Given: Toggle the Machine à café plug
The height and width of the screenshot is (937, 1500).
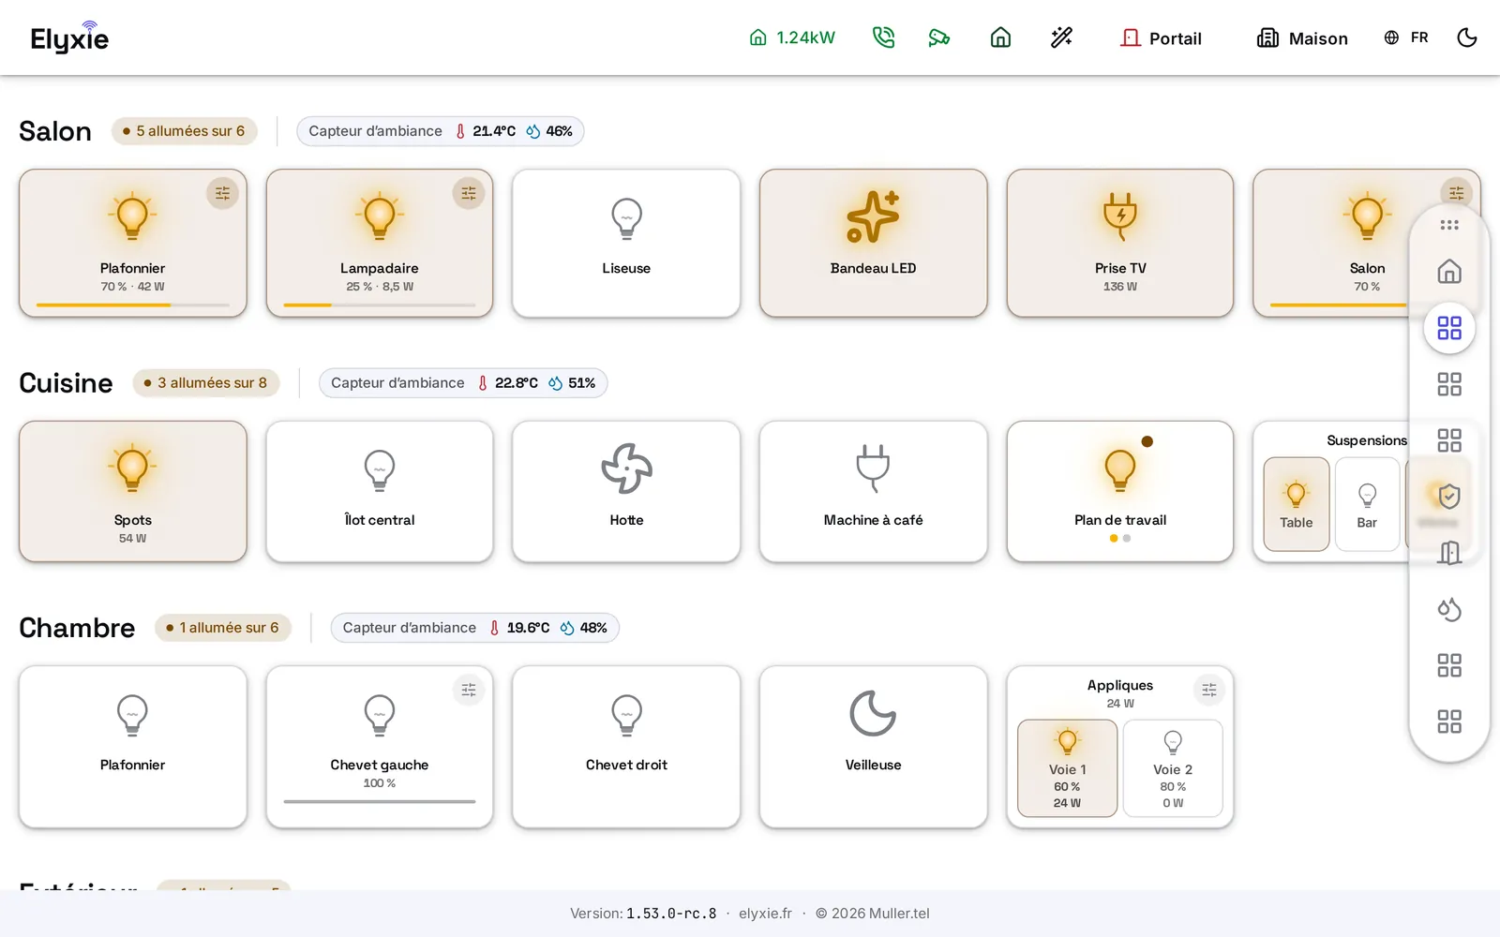Looking at the screenshot, I should click(x=873, y=492).
